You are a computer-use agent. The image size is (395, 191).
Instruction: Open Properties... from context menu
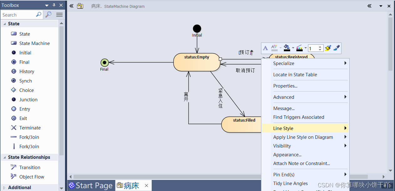tap(305, 86)
